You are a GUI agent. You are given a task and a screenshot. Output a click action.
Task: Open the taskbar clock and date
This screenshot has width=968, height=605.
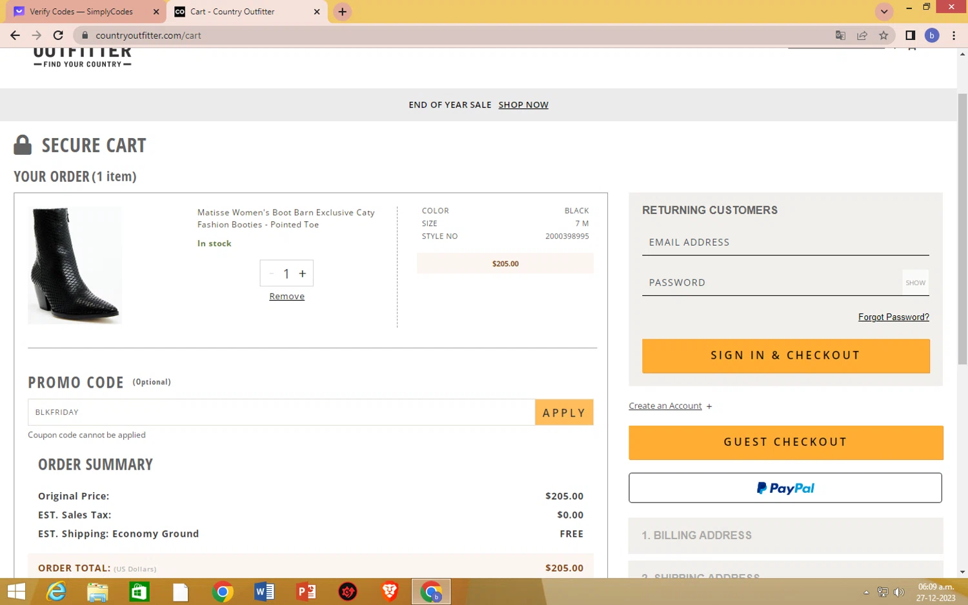tap(936, 592)
